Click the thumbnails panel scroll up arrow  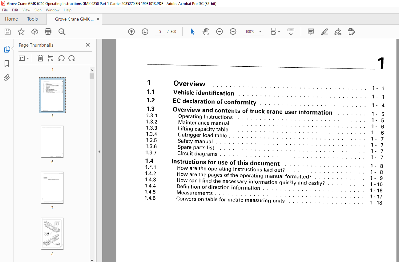pyautogui.click(x=92, y=70)
